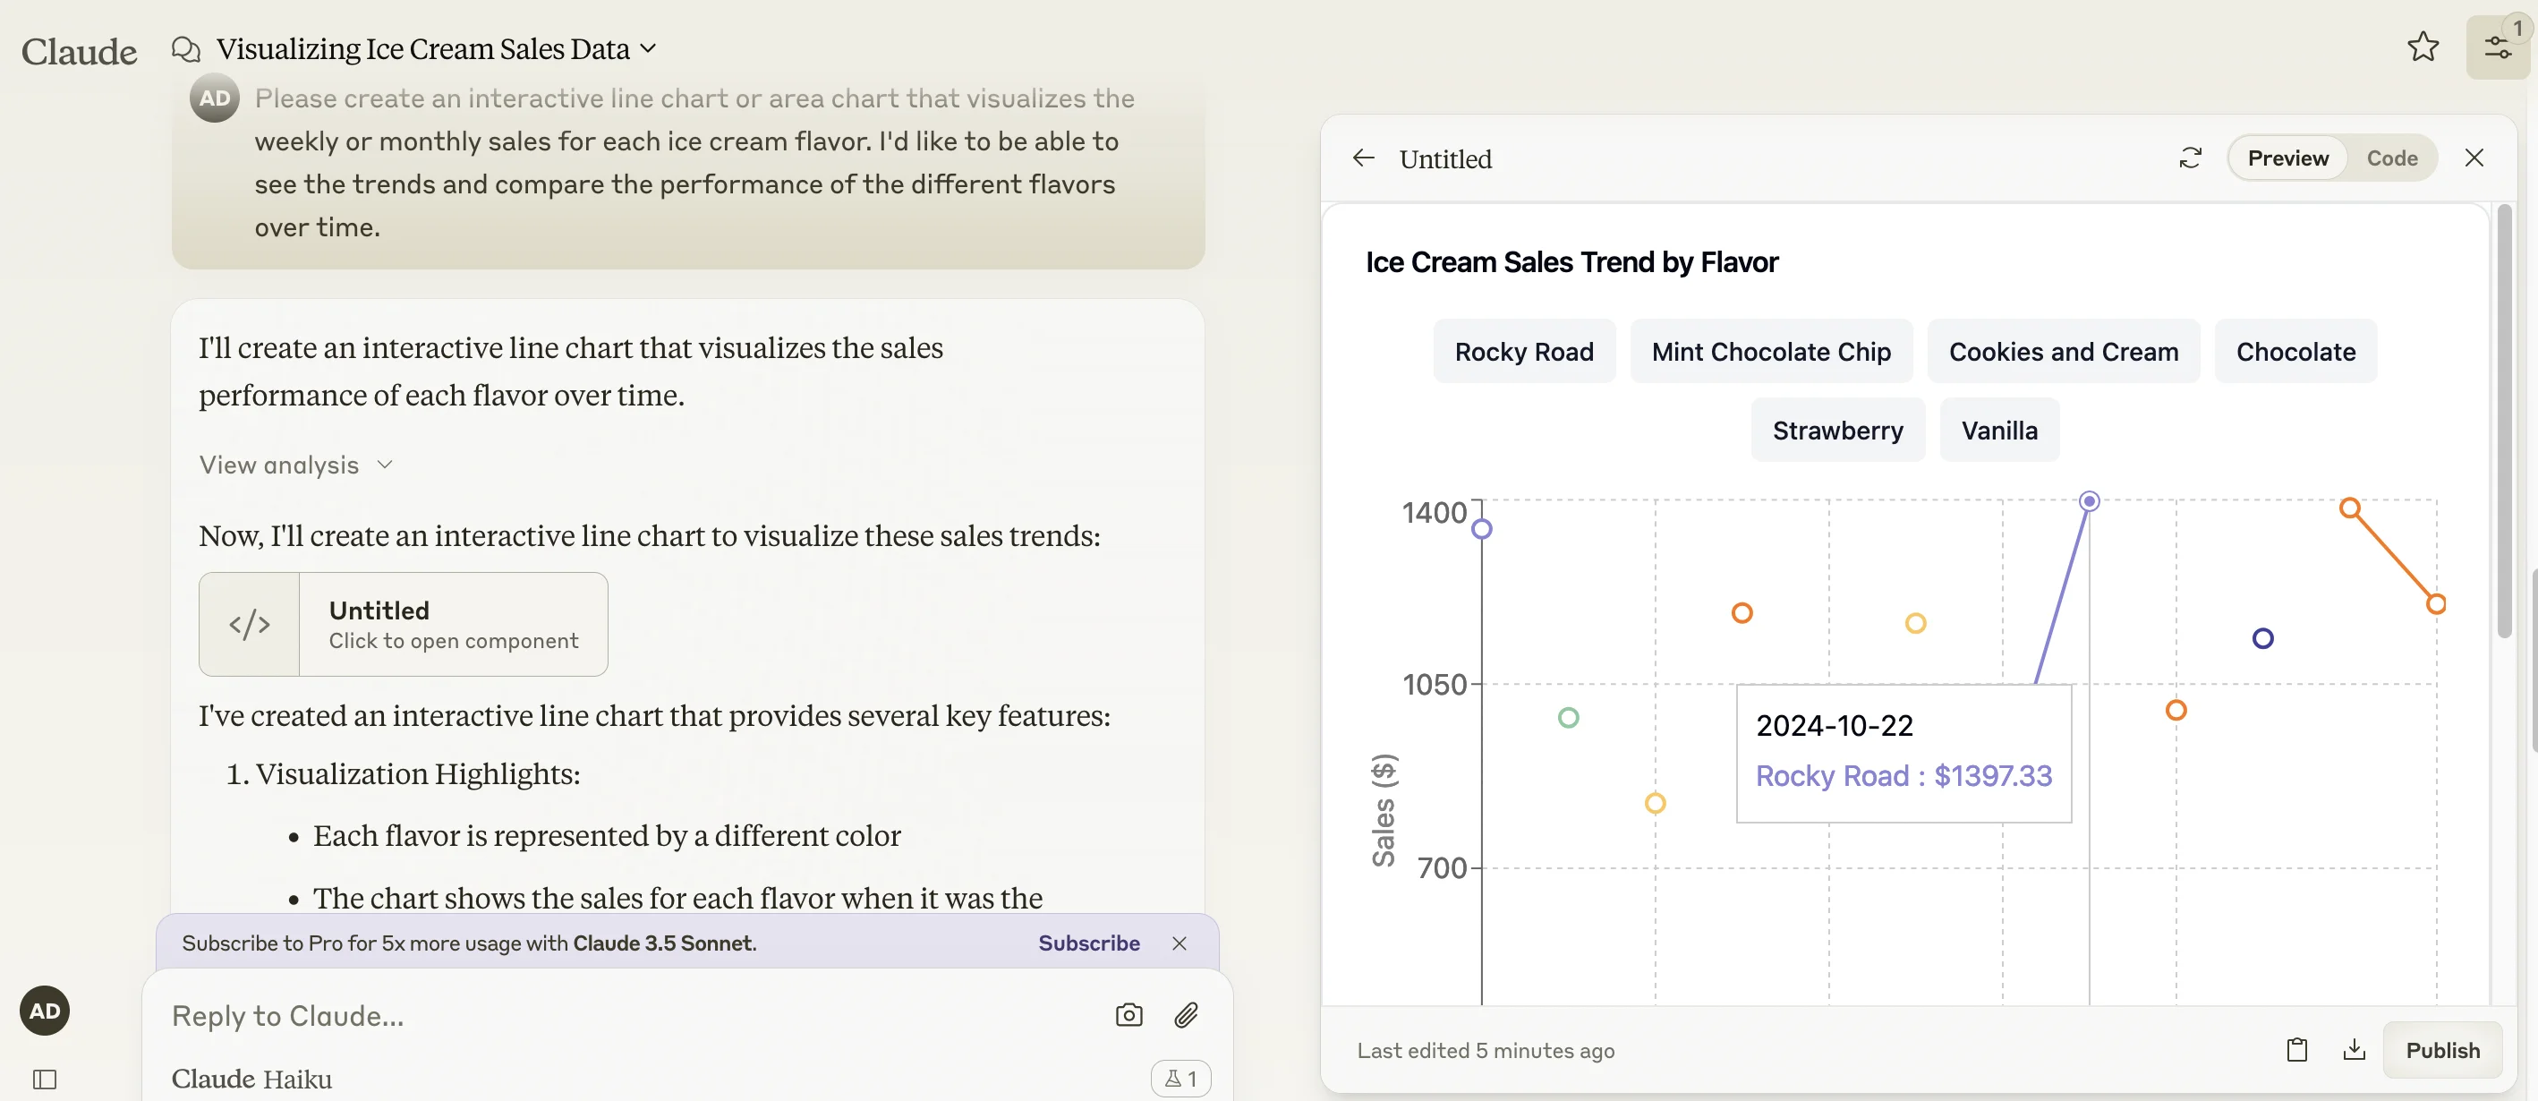The height and width of the screenshot is (1101, 2538).
Task: Copy artifact with clipboard icon
Action: tap(2296, 1050)
